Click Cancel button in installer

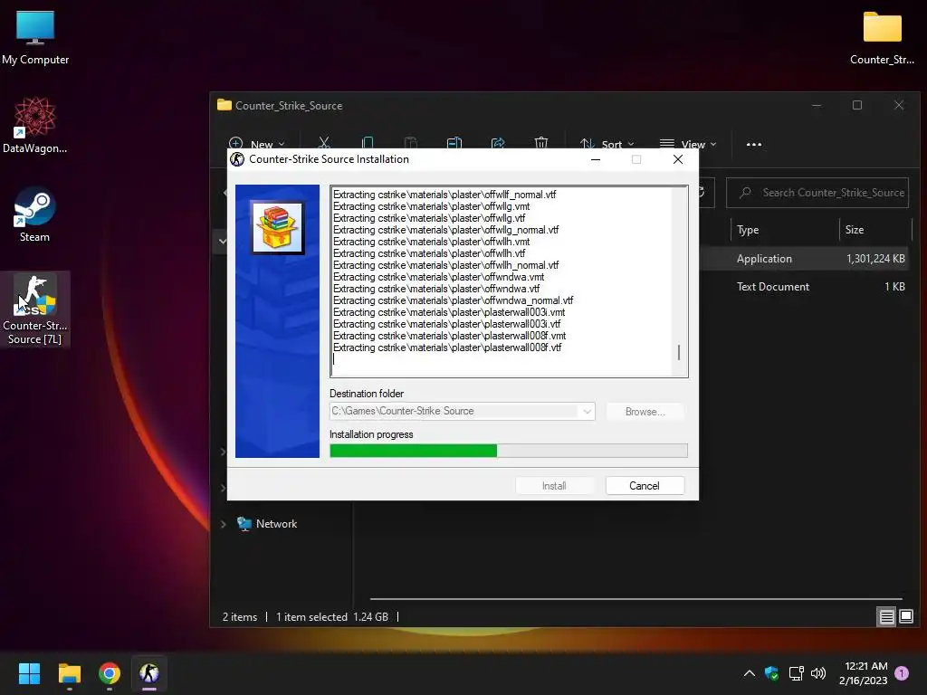click(645, 486)
